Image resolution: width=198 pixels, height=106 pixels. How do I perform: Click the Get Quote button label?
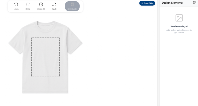pos(72,9)
